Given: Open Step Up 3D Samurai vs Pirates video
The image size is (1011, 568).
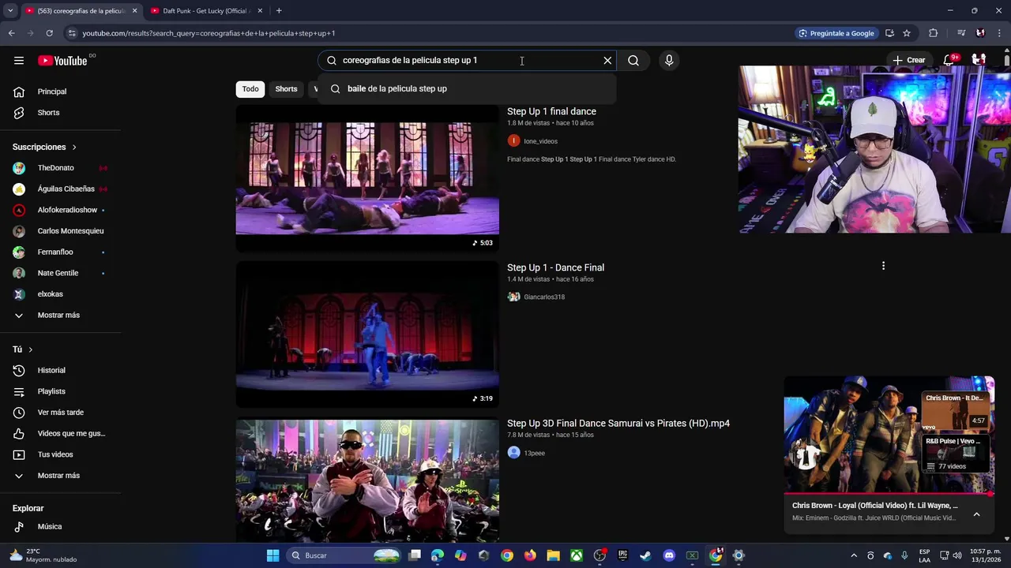Looking at the screenshot, I should point(618,424).
